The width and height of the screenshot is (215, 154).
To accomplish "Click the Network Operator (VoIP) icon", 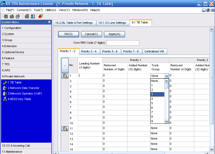I will pos(5,93).
